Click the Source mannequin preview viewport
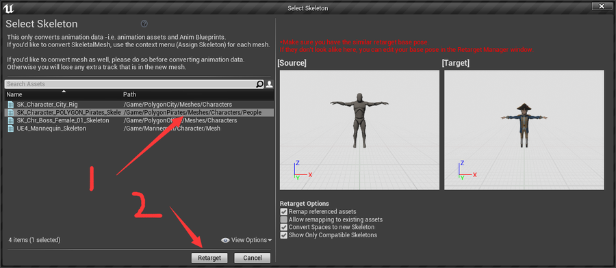 pos(359,131)
